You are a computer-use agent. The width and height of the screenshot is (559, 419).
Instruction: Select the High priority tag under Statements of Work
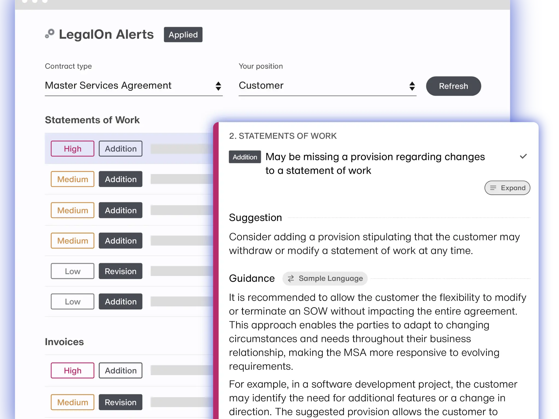pos(73,149)
